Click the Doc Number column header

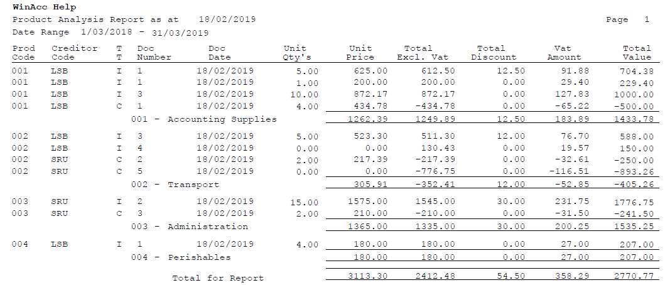pyautogui.click(x=154, y=53)
